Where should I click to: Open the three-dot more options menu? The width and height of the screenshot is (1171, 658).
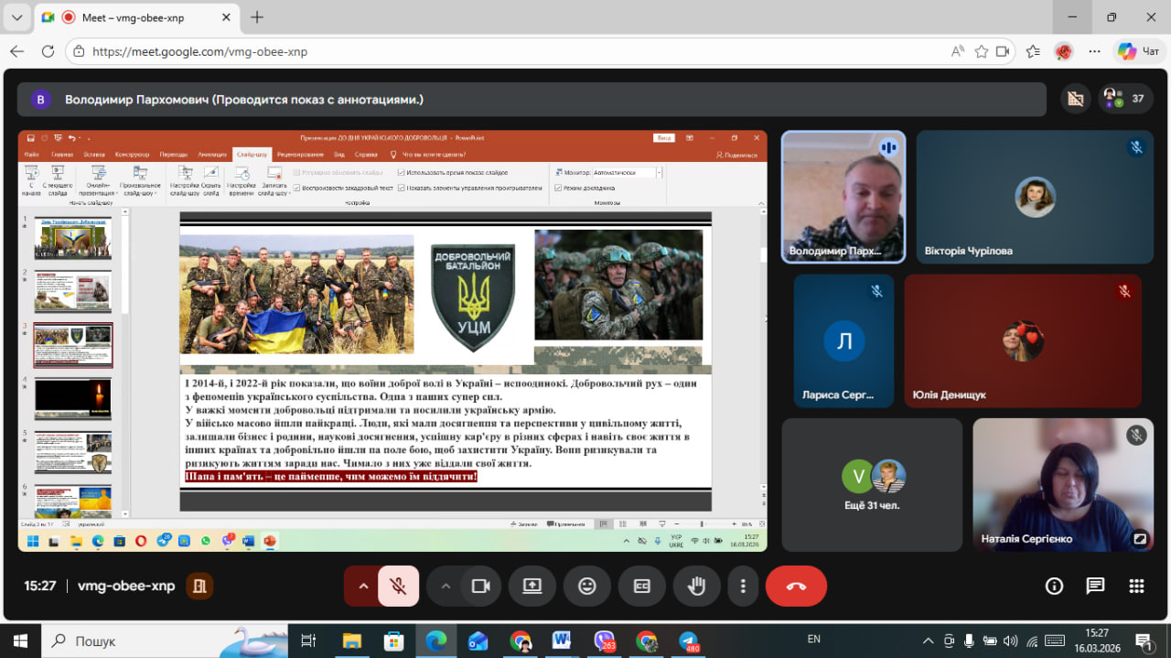744,587
